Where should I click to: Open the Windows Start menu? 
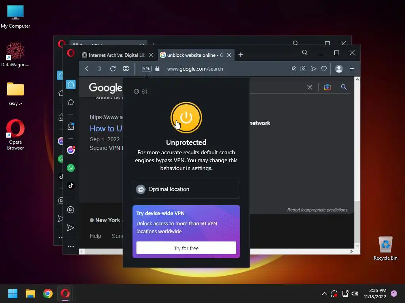tap(13, 294)
